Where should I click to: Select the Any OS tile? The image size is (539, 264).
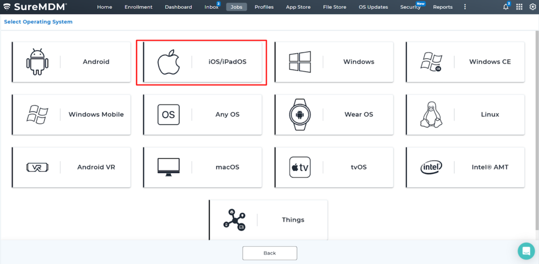pyautogui.click(x=203, y=114)
